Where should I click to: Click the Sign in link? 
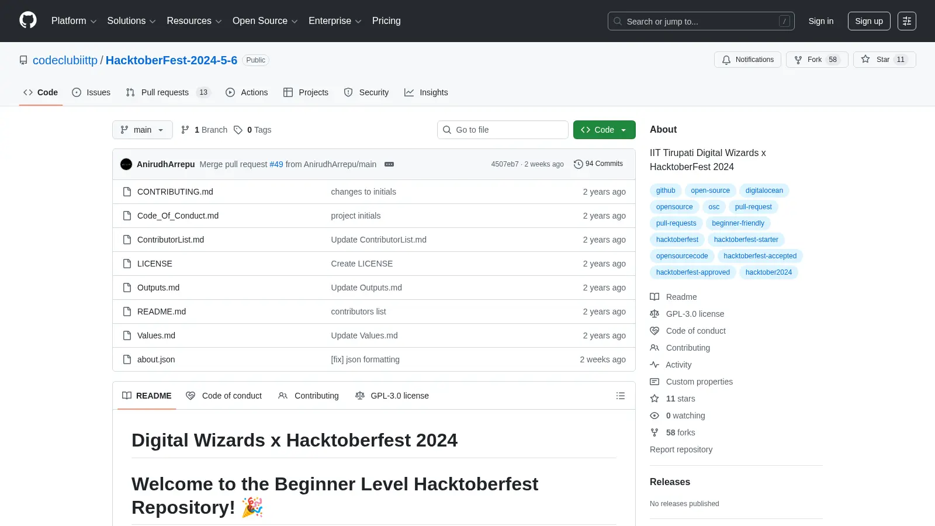(821, 21)
